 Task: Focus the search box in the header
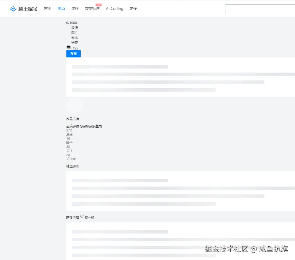tap(260, 9)
